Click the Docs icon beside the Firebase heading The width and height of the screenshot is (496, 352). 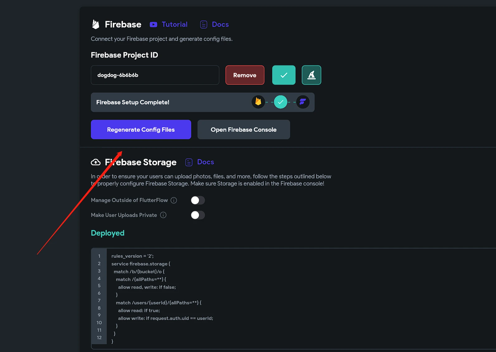(203, 25)
